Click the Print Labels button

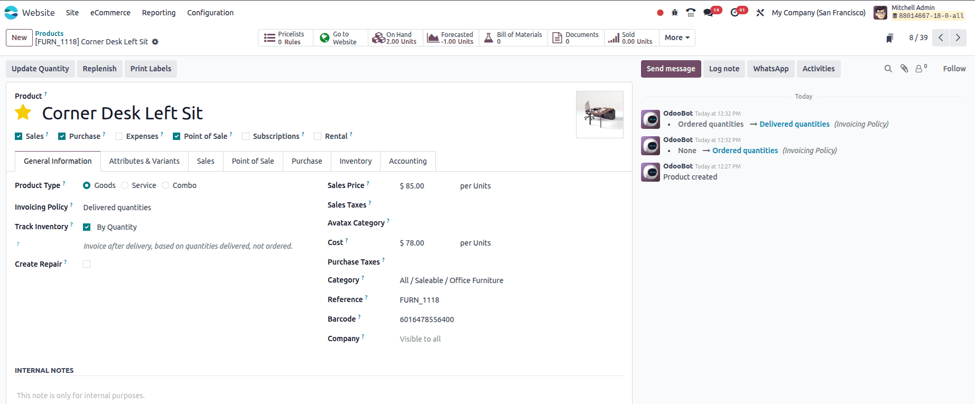151,69
